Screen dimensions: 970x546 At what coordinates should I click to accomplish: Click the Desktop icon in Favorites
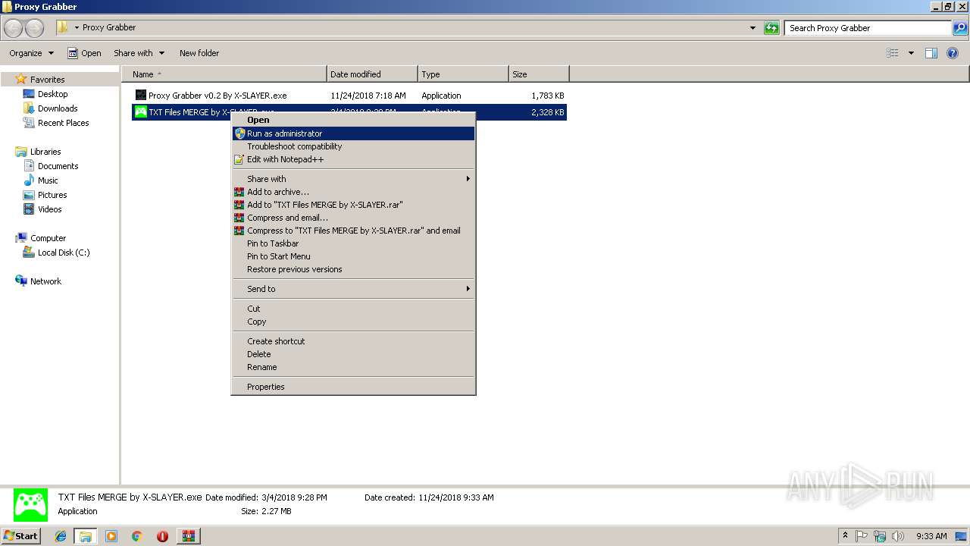tap(29, 94)
